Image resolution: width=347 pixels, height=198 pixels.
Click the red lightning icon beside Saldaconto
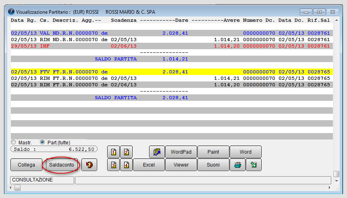point(89,165)
